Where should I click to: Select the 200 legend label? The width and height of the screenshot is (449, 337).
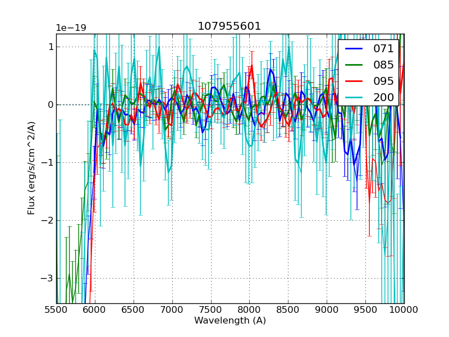(x=383, y=97)
